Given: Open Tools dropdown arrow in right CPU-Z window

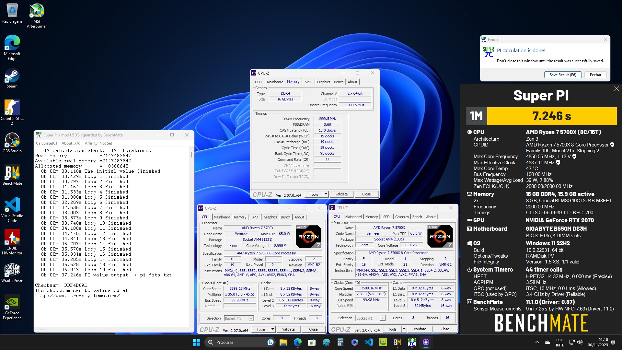Looking at the screenshot, I should [x=404, y=329].
